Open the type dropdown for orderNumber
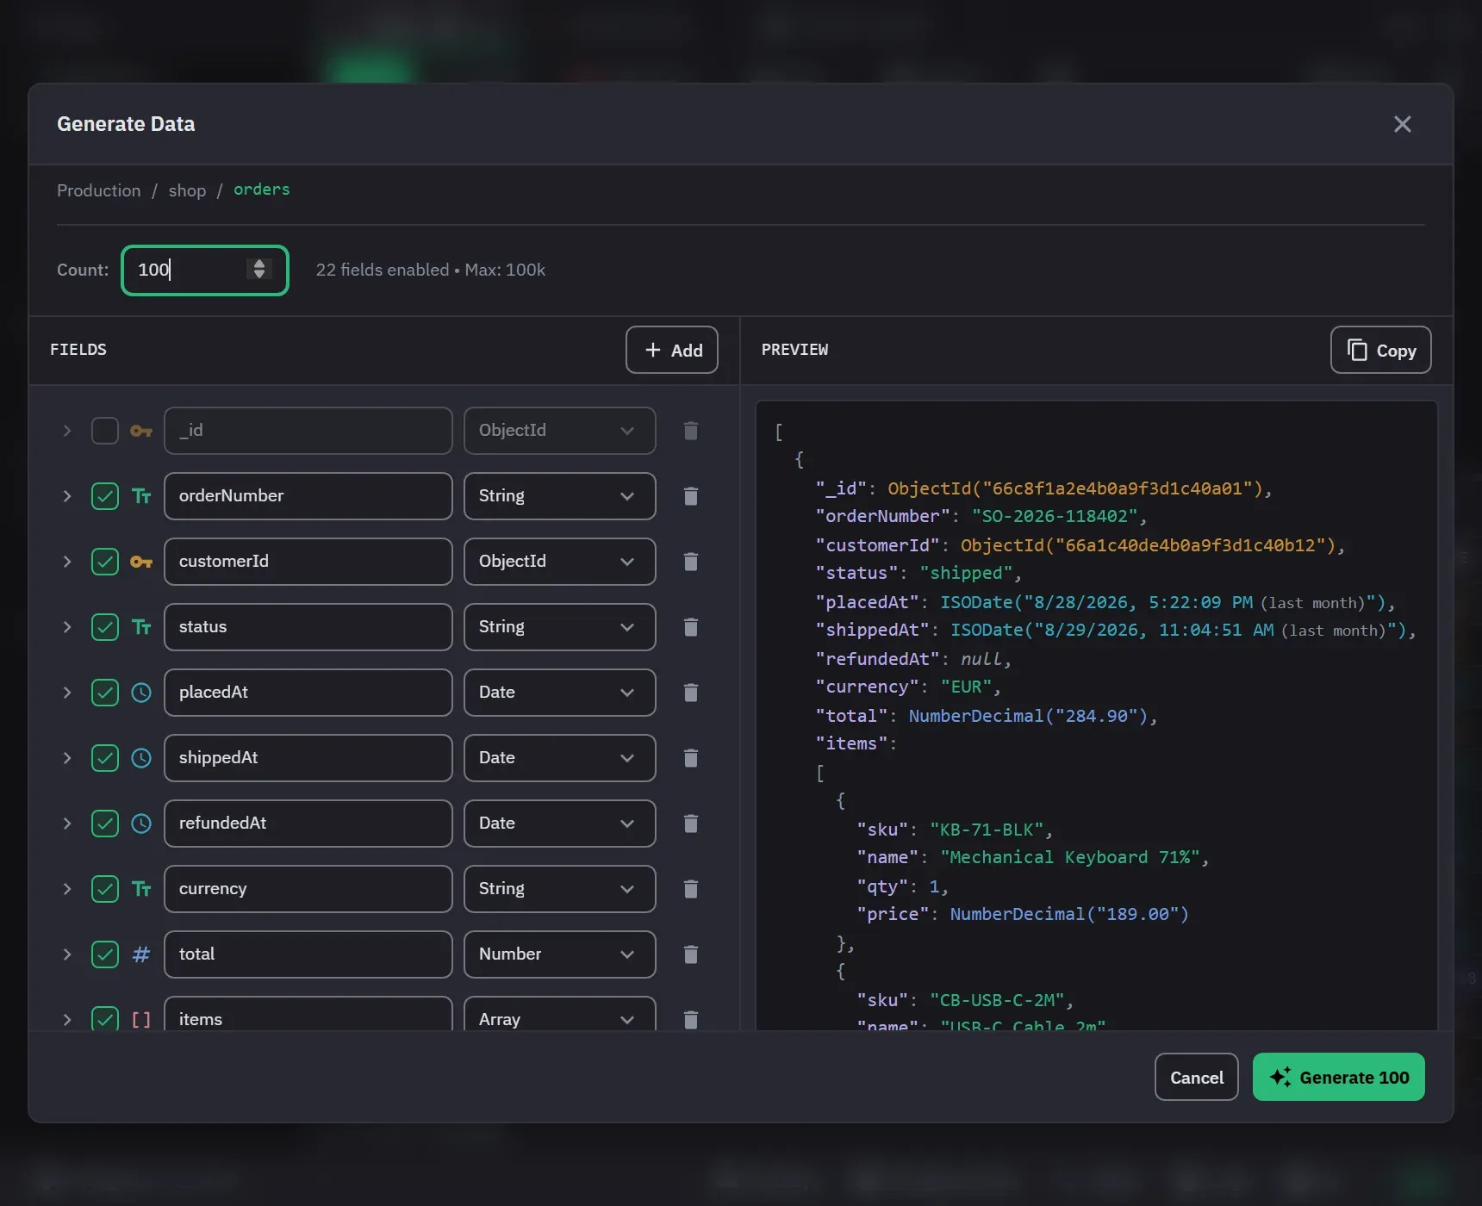 click(x=560, y=496)
